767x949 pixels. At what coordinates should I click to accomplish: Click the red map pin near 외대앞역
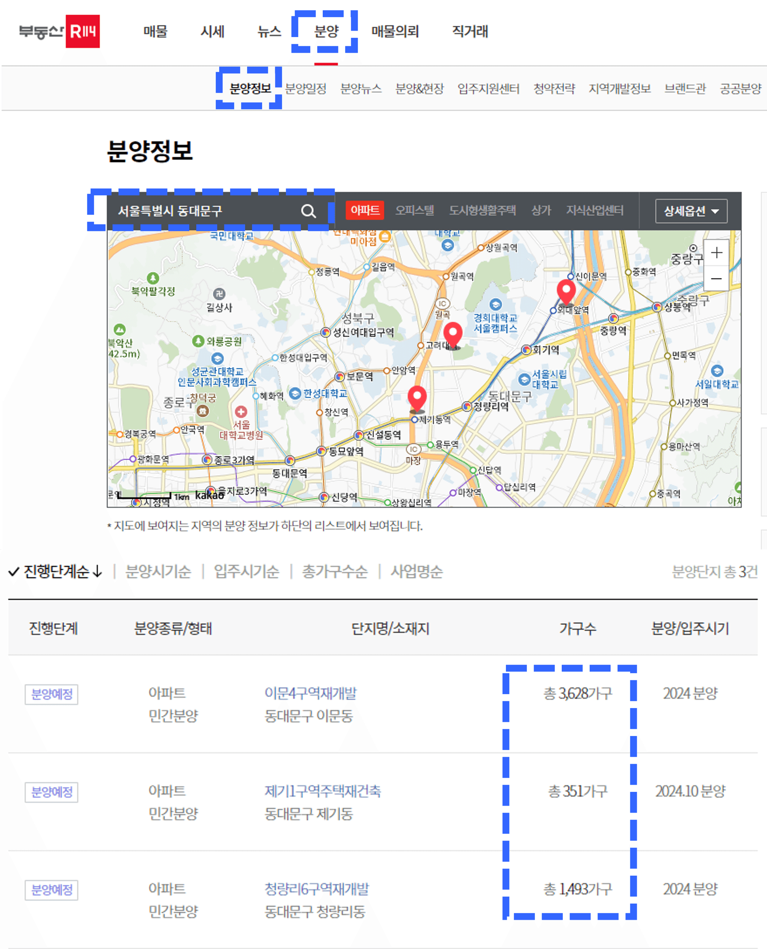tap(566, 292)
